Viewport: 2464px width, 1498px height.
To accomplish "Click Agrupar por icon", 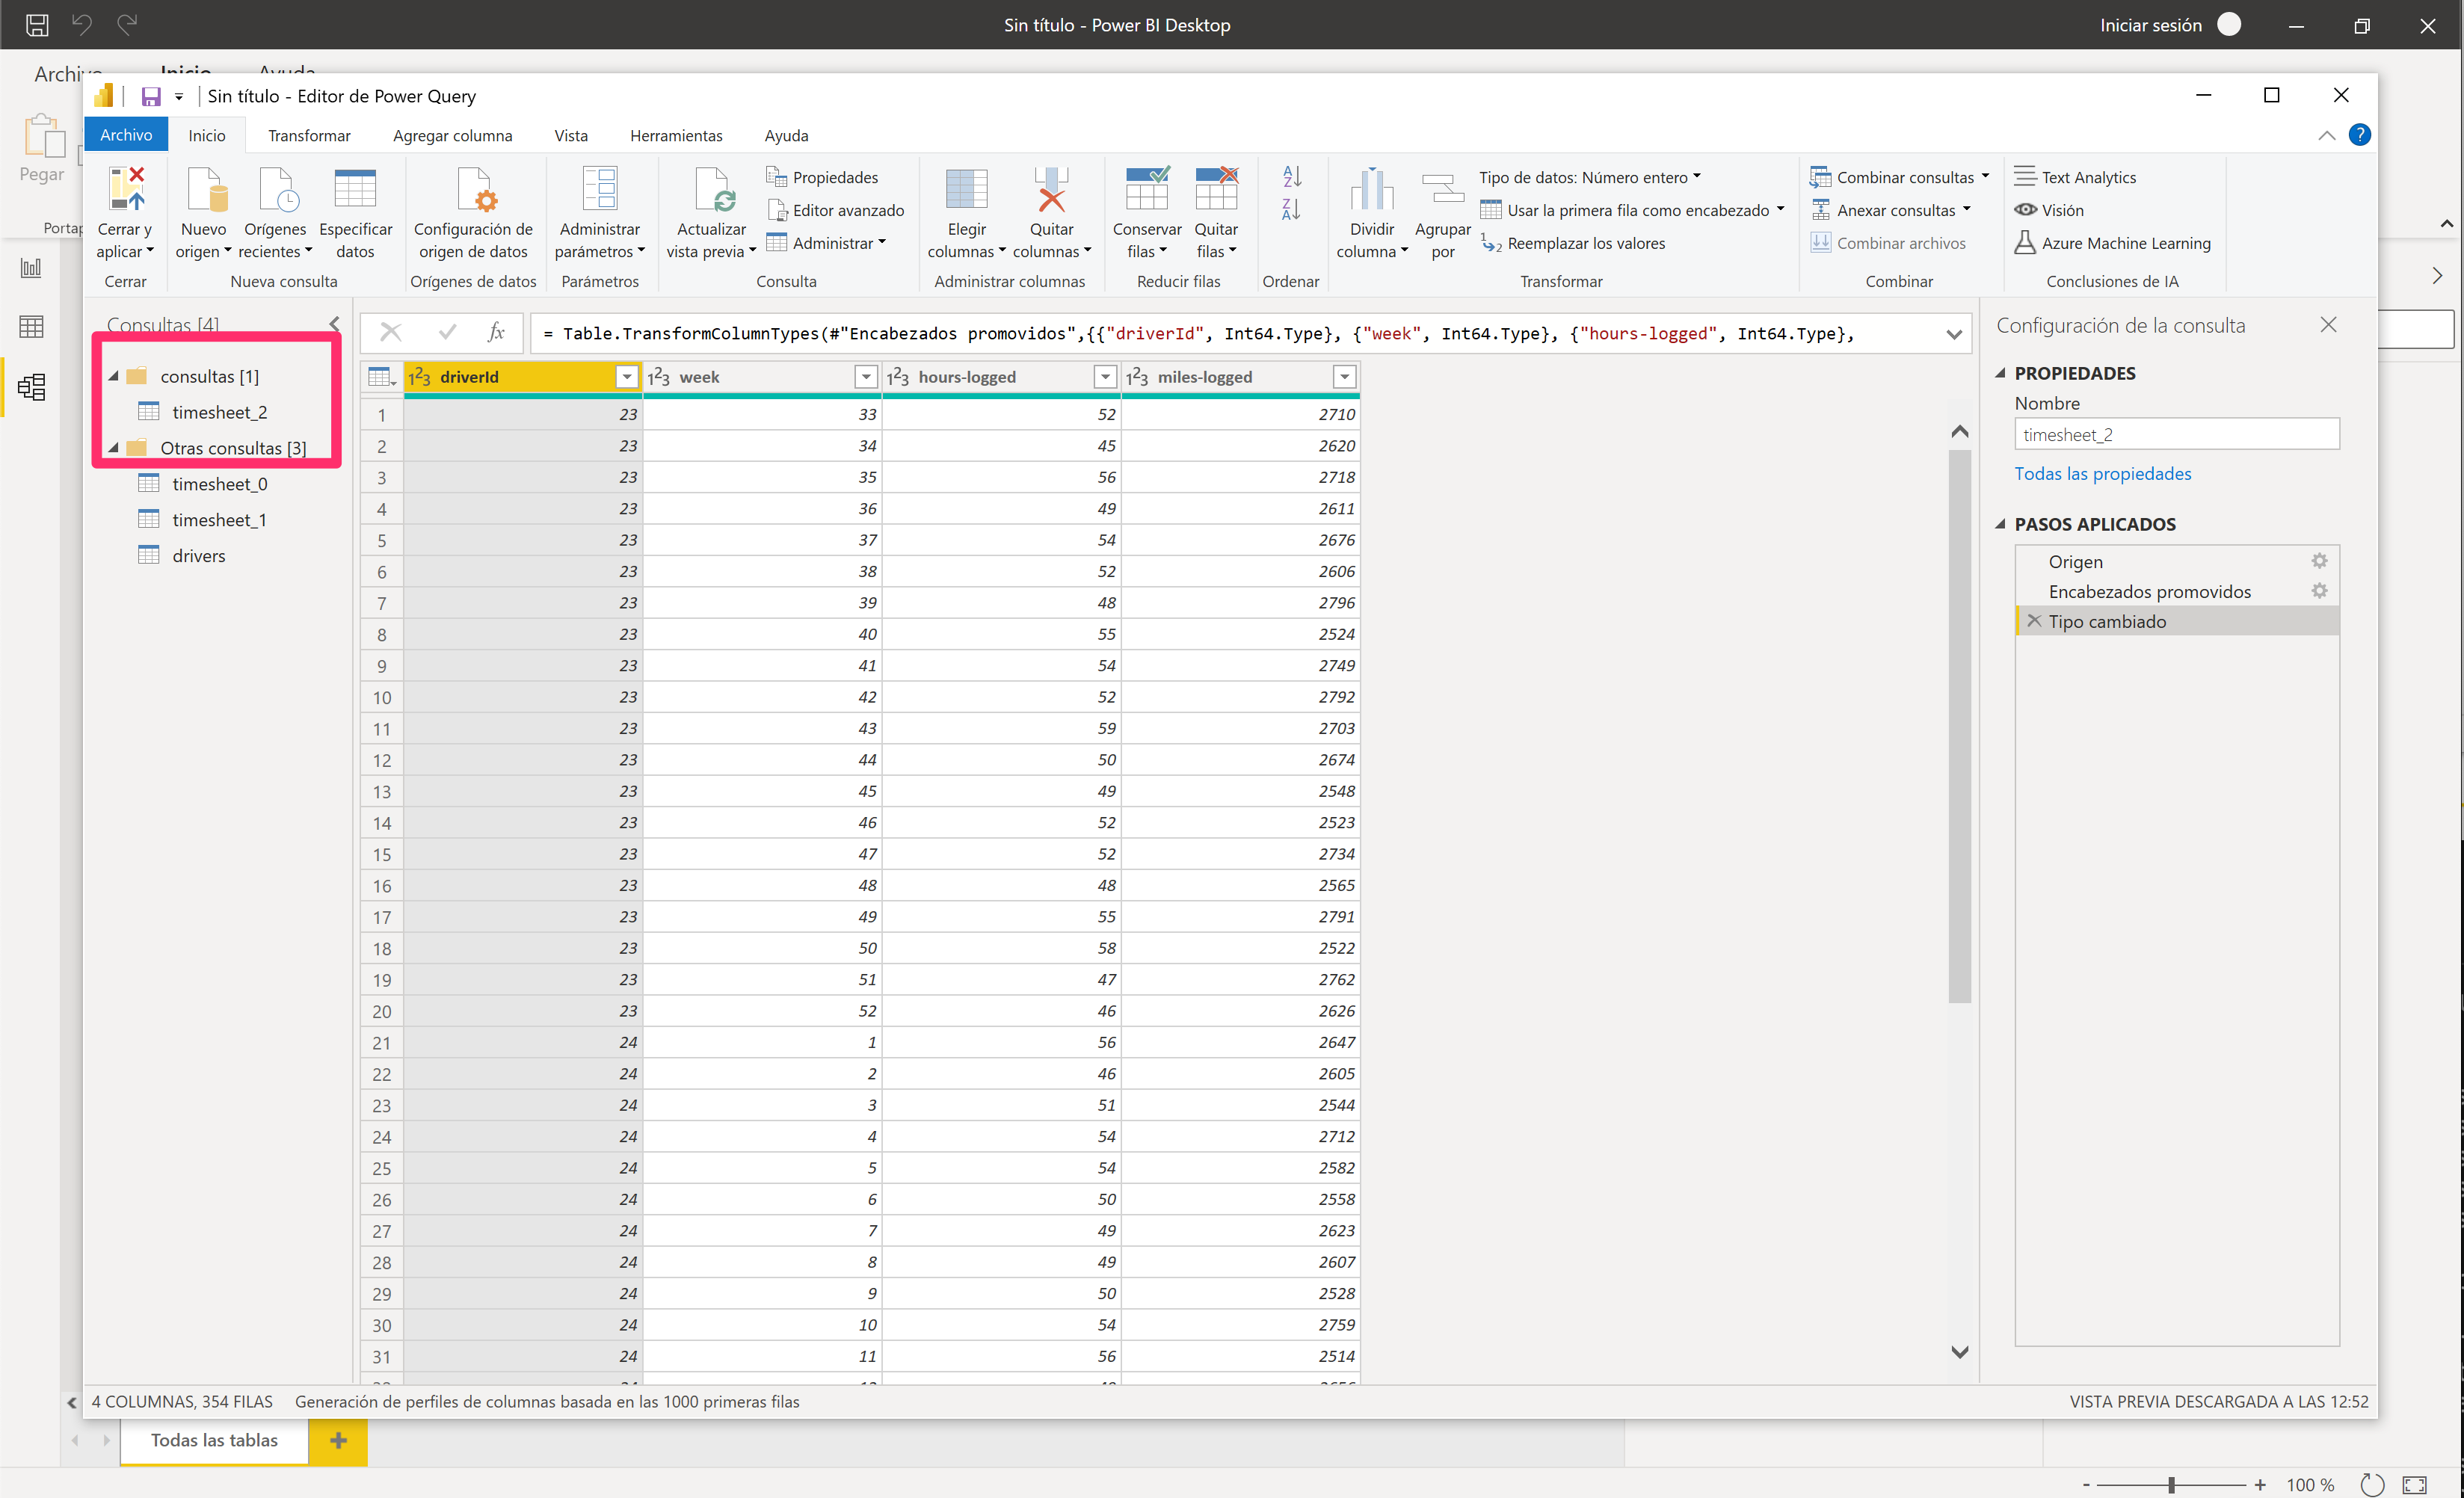I will click(1442, 189).
